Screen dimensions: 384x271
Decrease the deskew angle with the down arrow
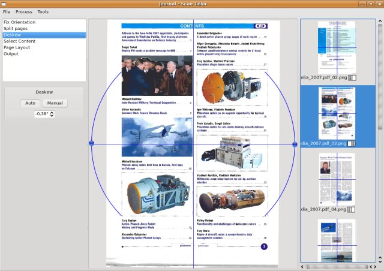coord(52,115)
